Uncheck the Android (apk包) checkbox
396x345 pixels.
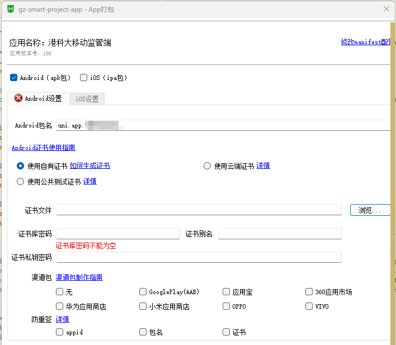pyautogui.click(x=14, y=78)
